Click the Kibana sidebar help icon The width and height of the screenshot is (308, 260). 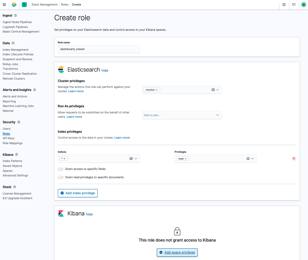pos(17,155)
